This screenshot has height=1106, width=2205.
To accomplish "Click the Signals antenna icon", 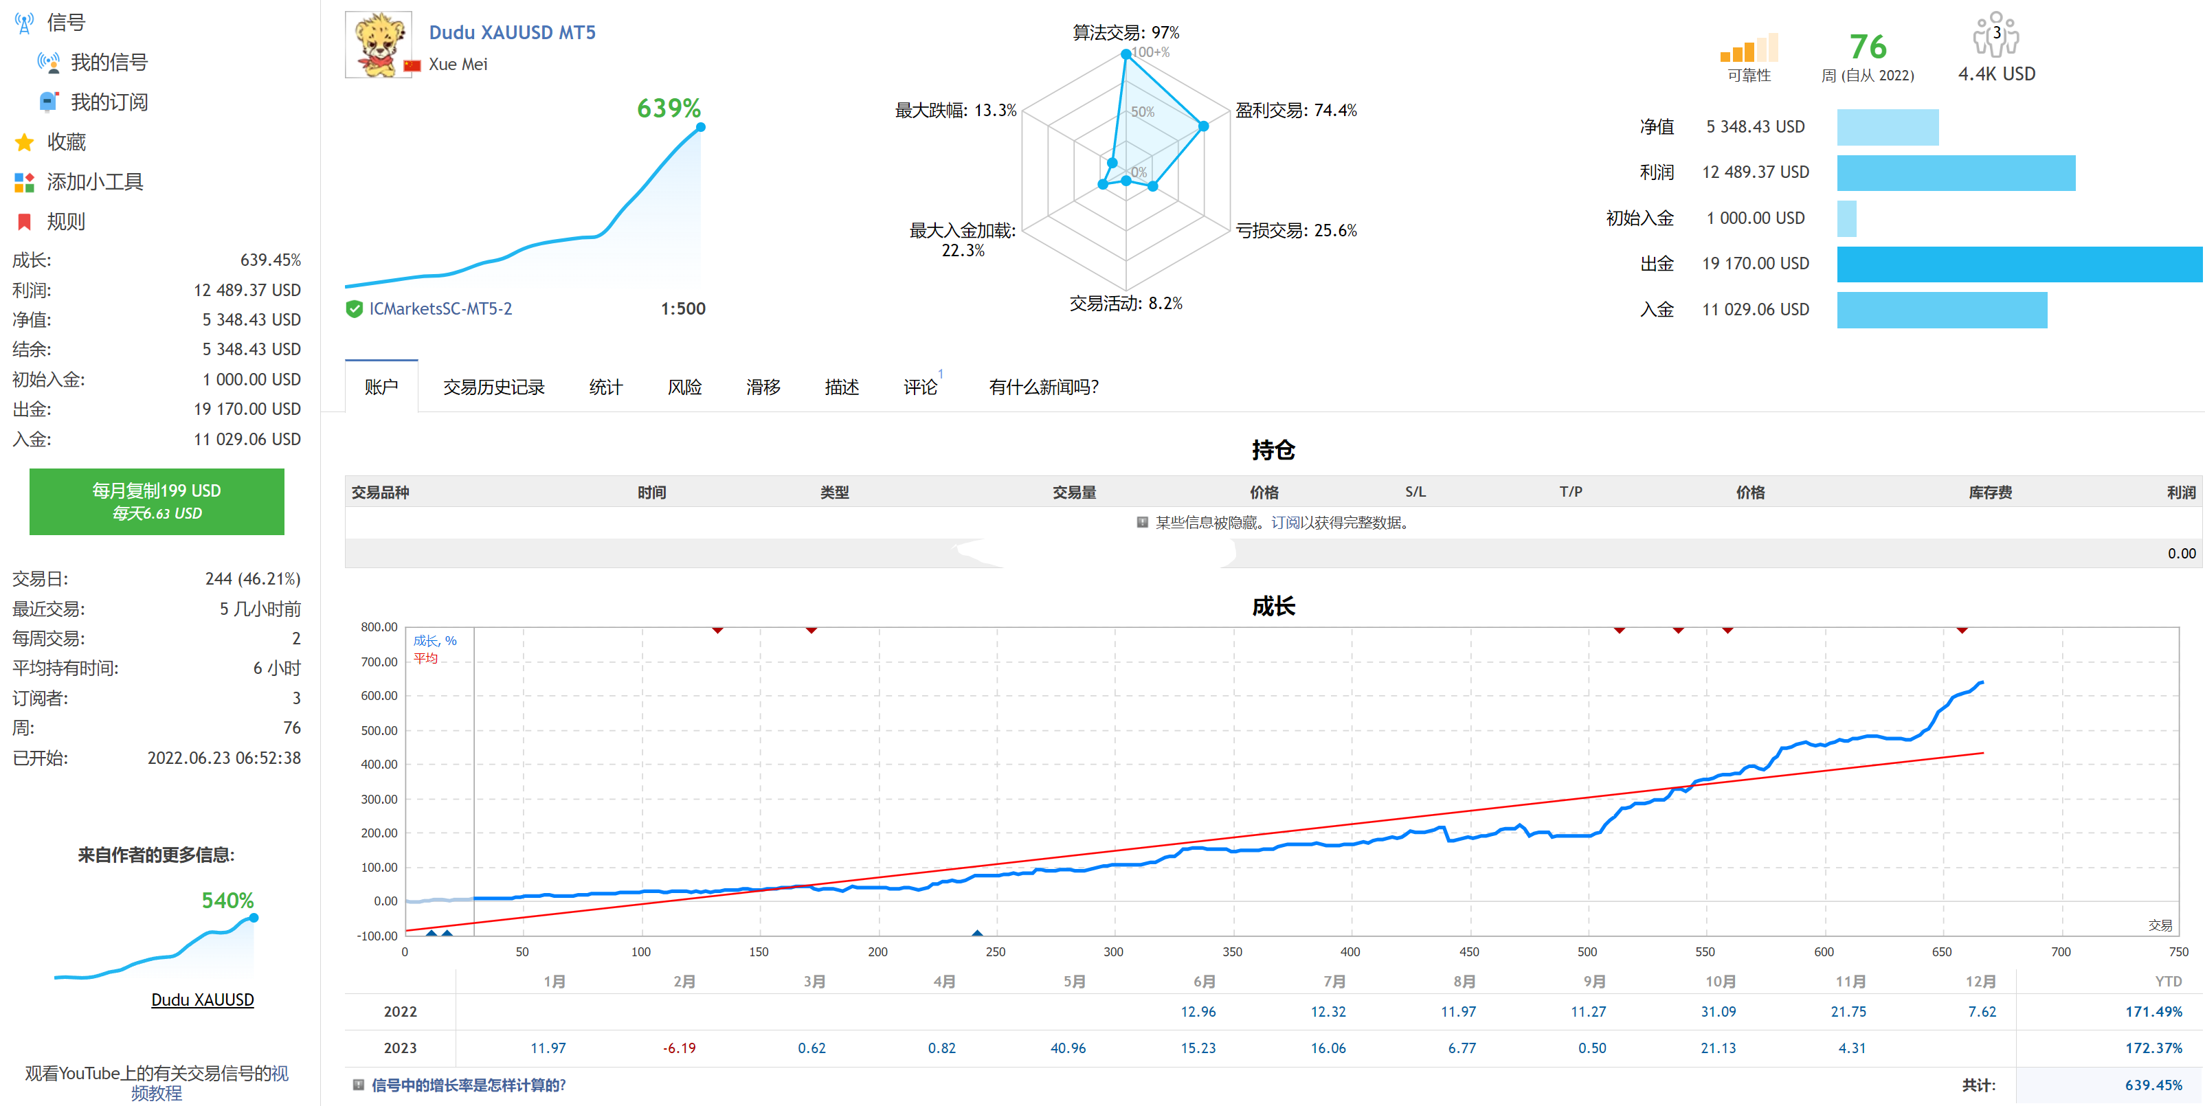I will point(24,22).
